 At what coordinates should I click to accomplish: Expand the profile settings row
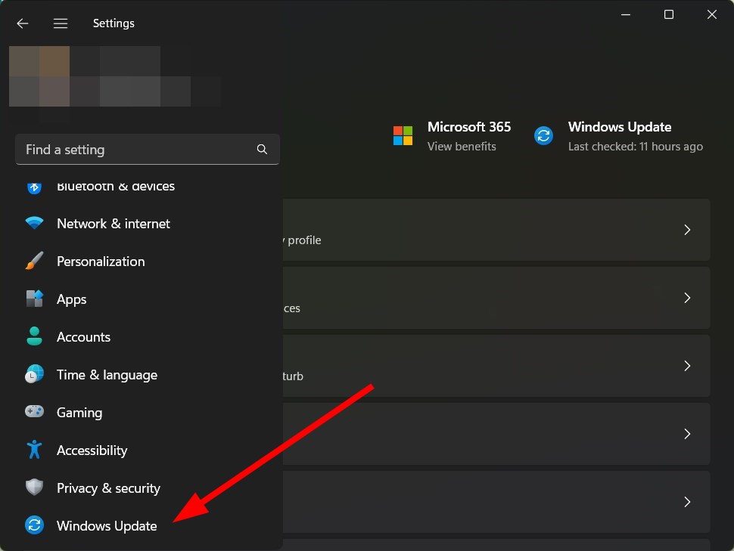[687, 230]
